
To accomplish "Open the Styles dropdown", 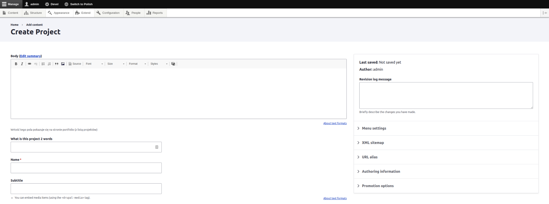I will click(159, 64).
